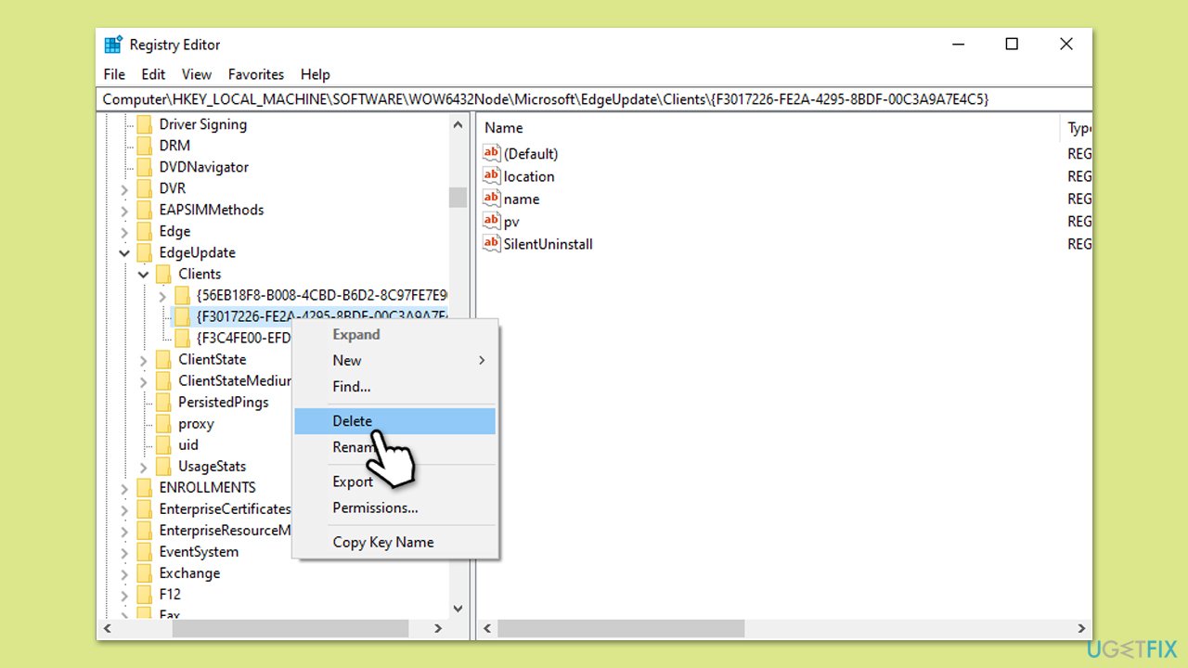The width and height of the screenshot is (1188, 668).
Task: Select the F12 tree item
Action: point(170,594)
